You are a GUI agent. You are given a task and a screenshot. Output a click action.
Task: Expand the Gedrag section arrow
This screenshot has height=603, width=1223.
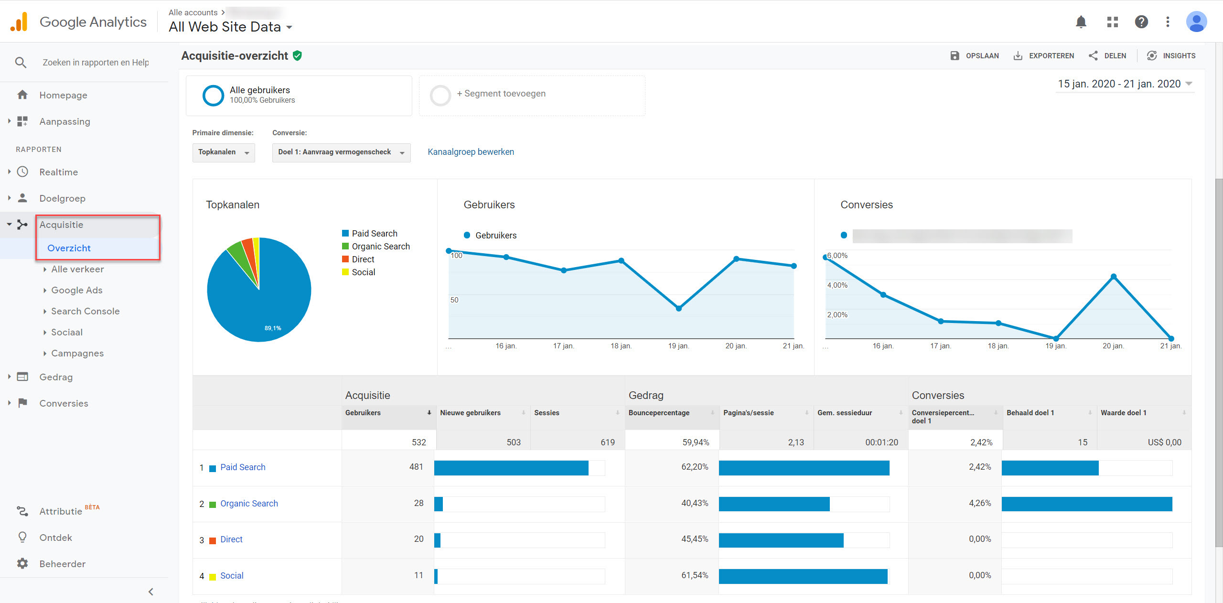(x=9, y=377)
